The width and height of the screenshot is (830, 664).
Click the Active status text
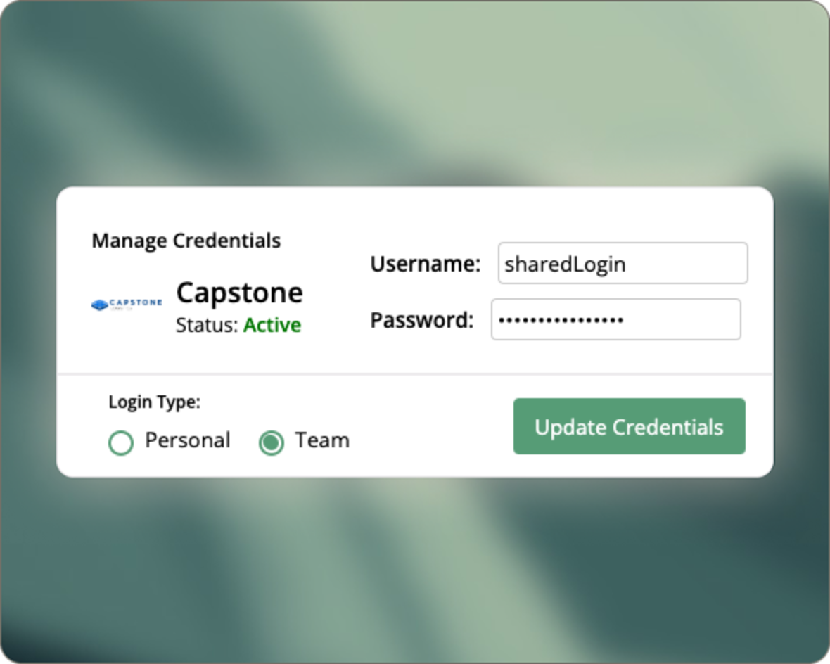pyautogui.click(x=272, y=324)
